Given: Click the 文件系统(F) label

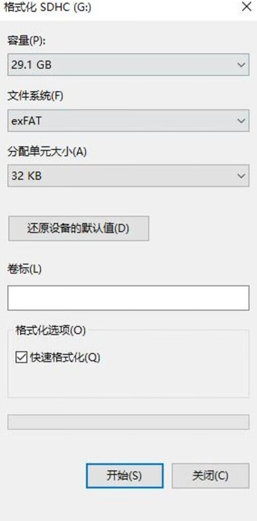Looking at the screenshot, I should 35,96.
